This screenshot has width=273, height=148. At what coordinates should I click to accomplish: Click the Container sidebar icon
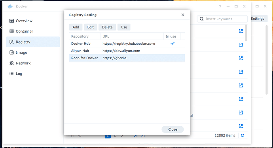[11, 31]
